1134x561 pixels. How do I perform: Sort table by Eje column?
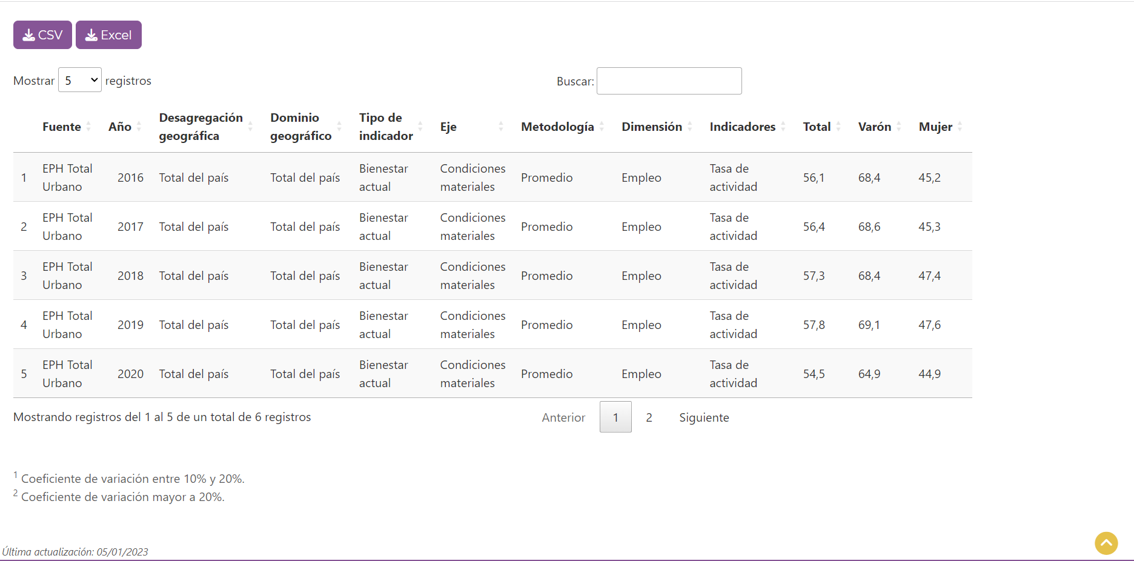point(449,127)
